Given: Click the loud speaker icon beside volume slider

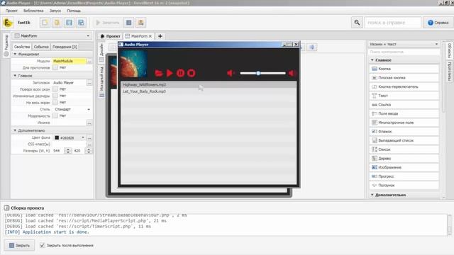Looking at the screenshot, I should coord(292,73).
